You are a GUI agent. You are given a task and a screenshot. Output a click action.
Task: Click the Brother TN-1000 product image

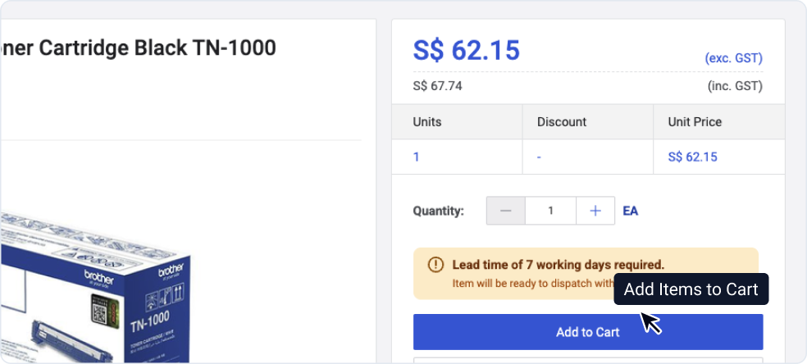coord(95,288)
